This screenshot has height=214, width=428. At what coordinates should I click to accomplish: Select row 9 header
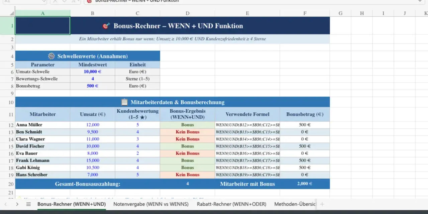coord(8,93)
